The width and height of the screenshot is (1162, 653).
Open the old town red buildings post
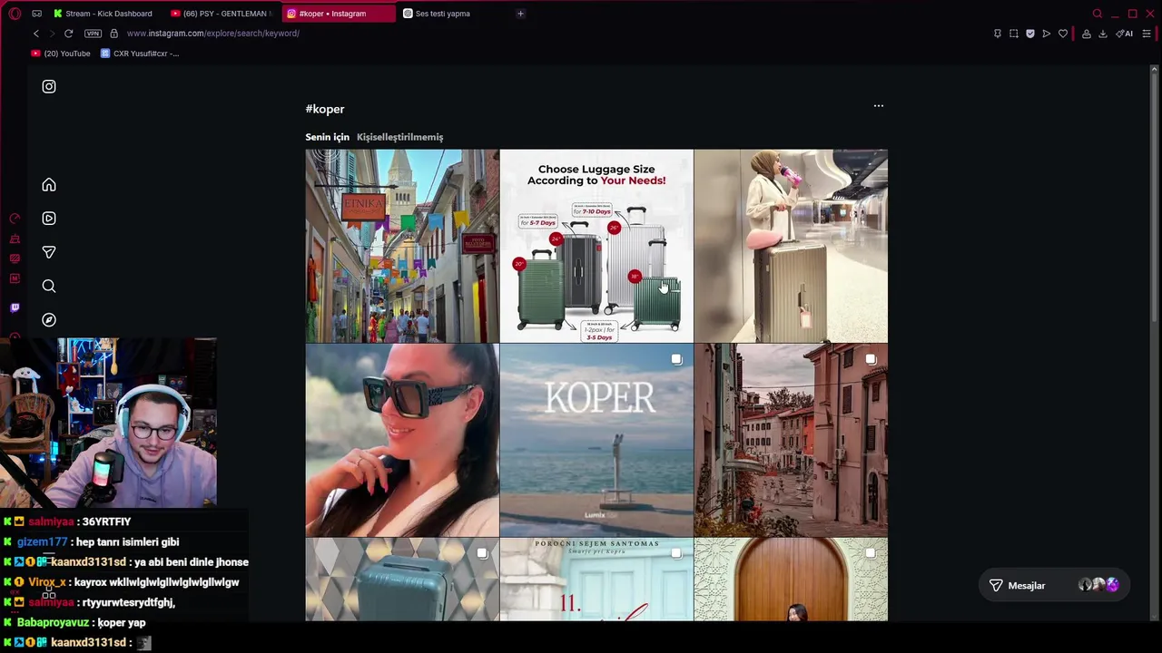[791, 440]
